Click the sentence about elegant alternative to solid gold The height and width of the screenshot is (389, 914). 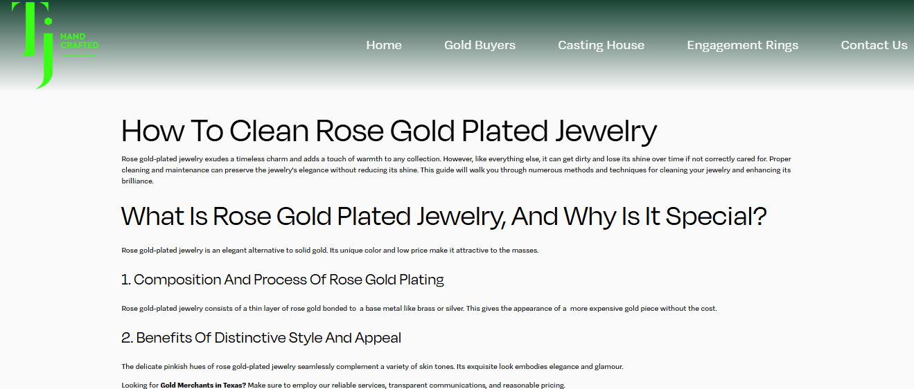pyautogui.click(x=330, y=251)
